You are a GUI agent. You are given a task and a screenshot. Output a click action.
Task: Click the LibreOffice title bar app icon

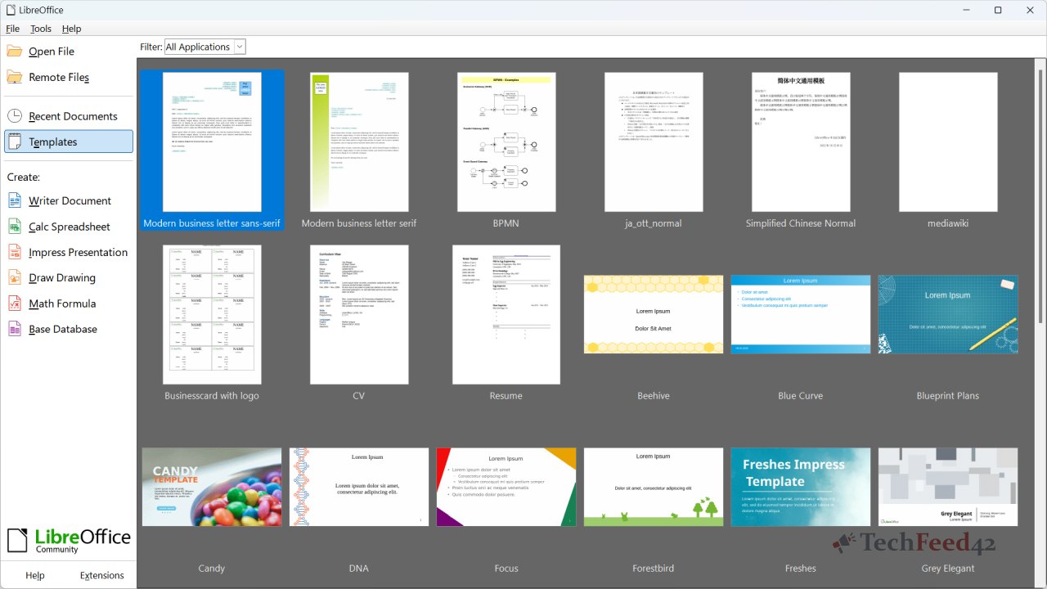(x=10, y=10)
